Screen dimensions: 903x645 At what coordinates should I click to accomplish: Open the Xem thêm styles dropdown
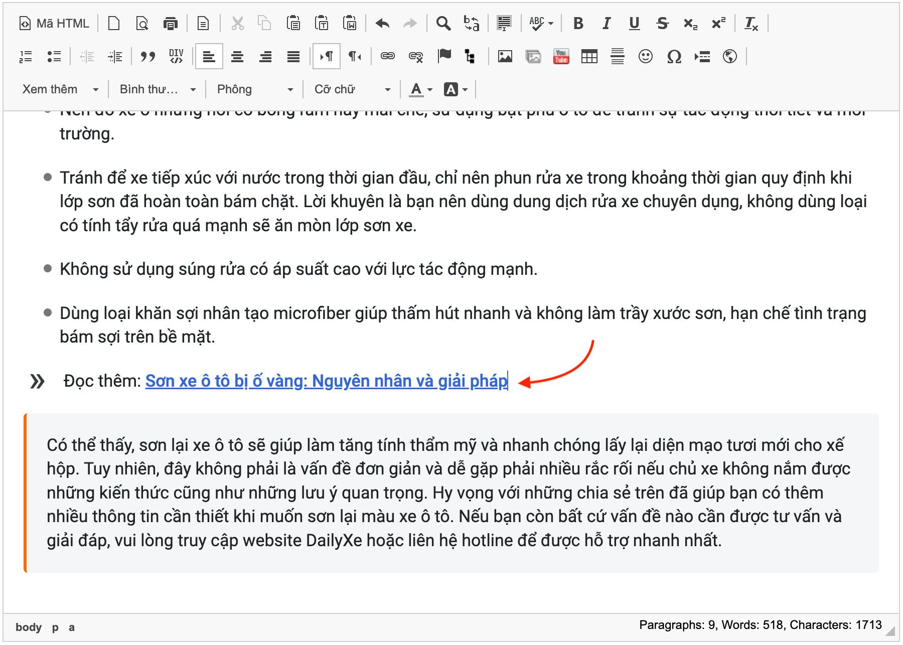[x=60, y=90]
